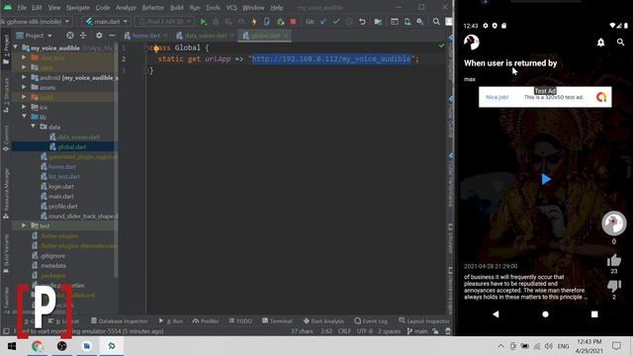Open Chrome from the Windows taskbar
The height and width of the screenshot is (356, 633).
pyautogui.click(x=38, y=346)
